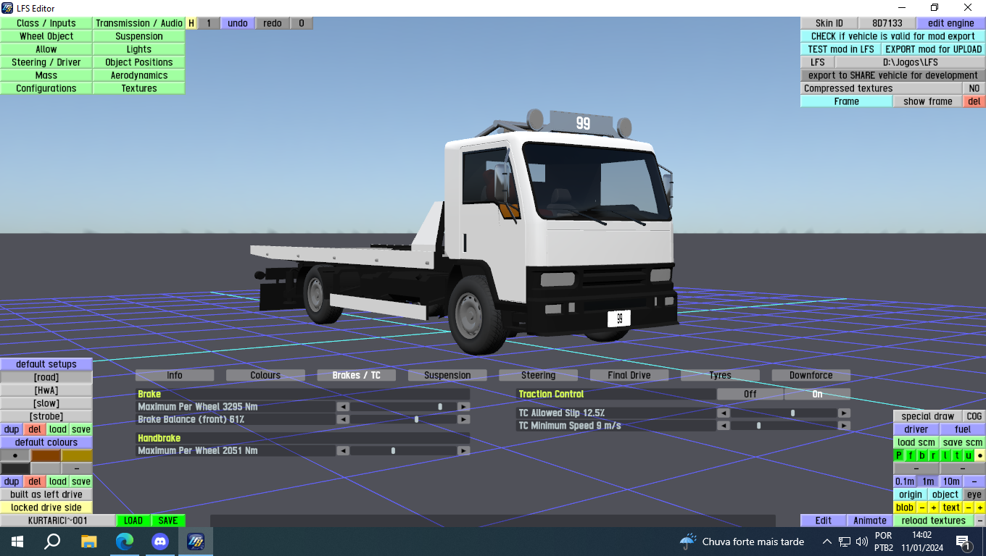This screenshot has width=986, height=556.
Task: Click the TC Allowed Slip slider handle
Action: tap(792, 413)
